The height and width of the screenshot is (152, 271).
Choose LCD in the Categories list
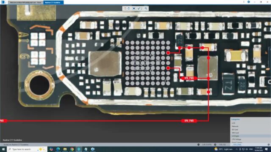coord(251,123)
